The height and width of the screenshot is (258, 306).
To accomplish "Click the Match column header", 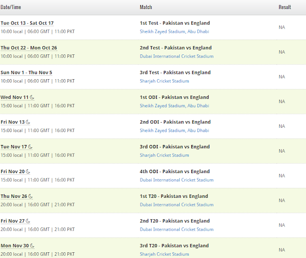I will coord(146,8).
